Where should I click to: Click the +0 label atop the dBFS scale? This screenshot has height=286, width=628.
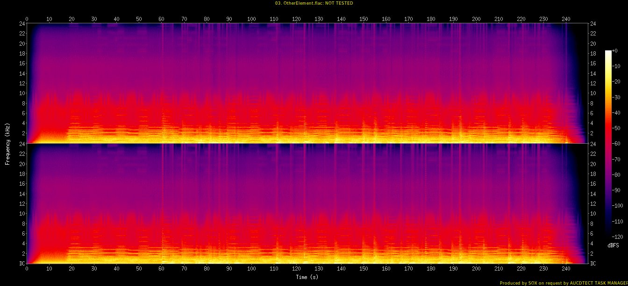(615, 53)
